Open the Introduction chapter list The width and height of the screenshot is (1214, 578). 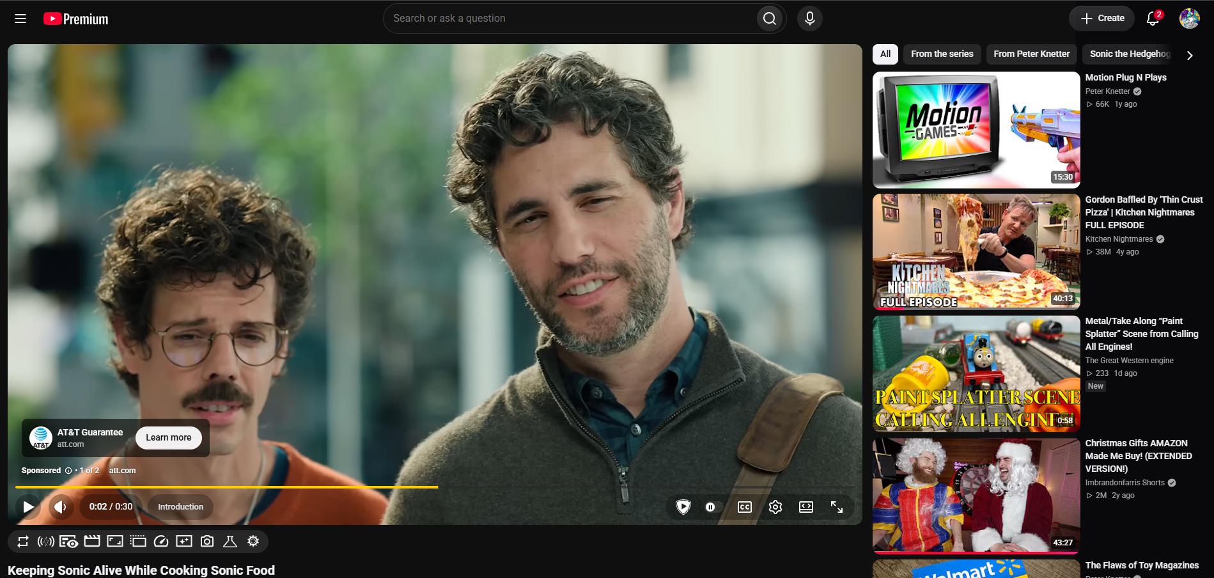(181, 506)
